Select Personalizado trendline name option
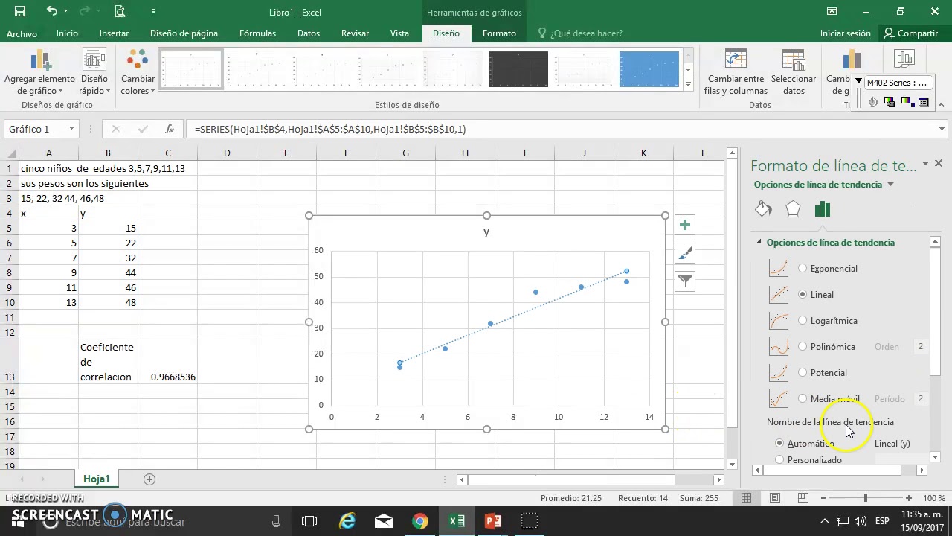 [x=779, y=459]
